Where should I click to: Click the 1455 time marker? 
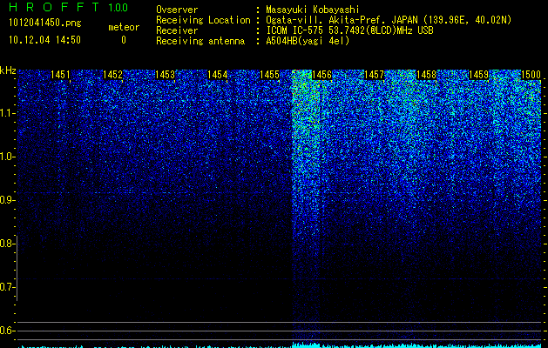tap(269, 75)
